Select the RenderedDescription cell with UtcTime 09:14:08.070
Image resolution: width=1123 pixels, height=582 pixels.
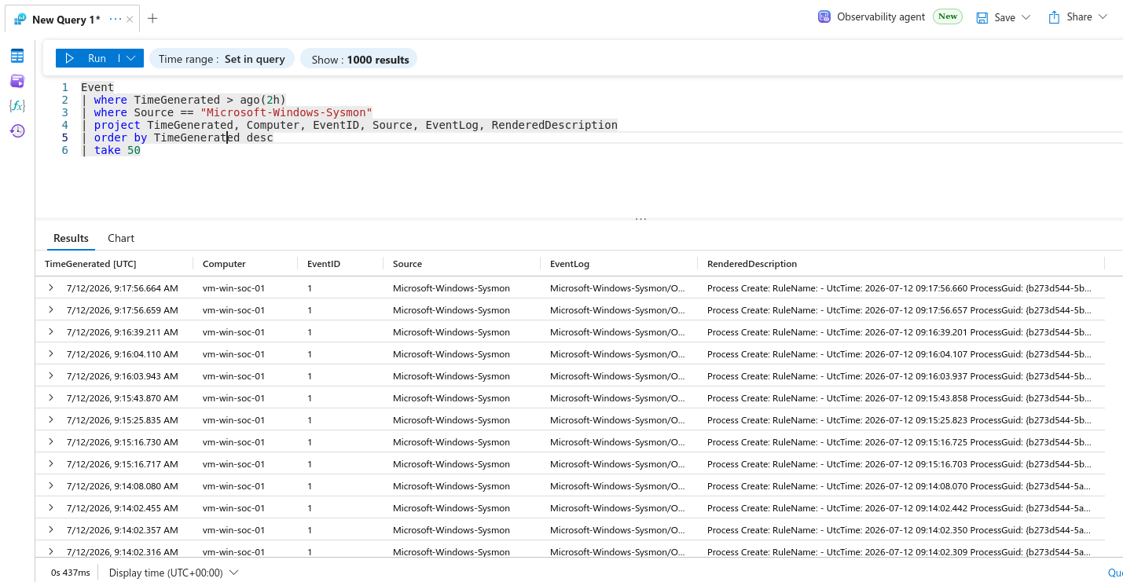pyautogui.click(x=899, y=486)
